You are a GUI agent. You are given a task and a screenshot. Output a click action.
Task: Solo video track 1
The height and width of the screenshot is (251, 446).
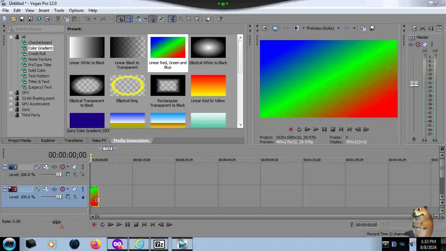[83, 167]
